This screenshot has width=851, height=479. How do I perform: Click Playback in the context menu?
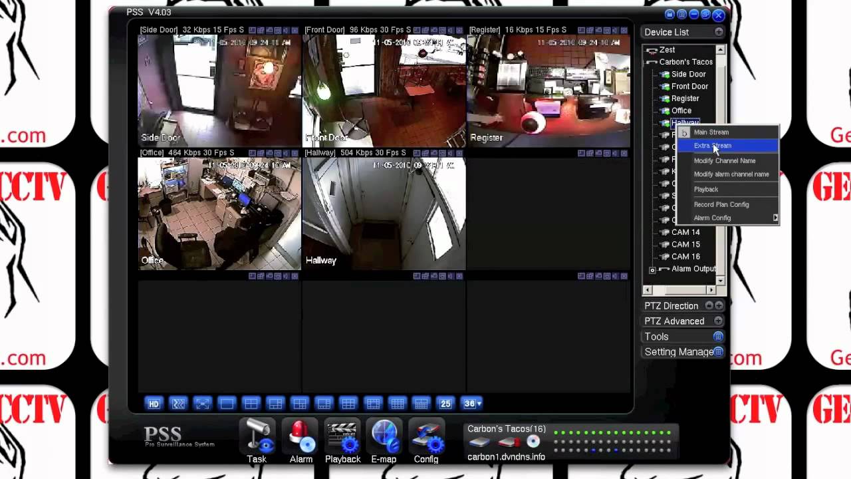706,190
